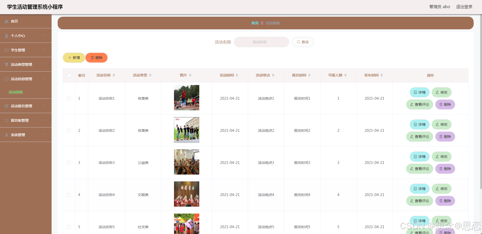Click the orange 删除 batch button
The width and height of the screenshot is (482, 234).
tap(97, 58)
